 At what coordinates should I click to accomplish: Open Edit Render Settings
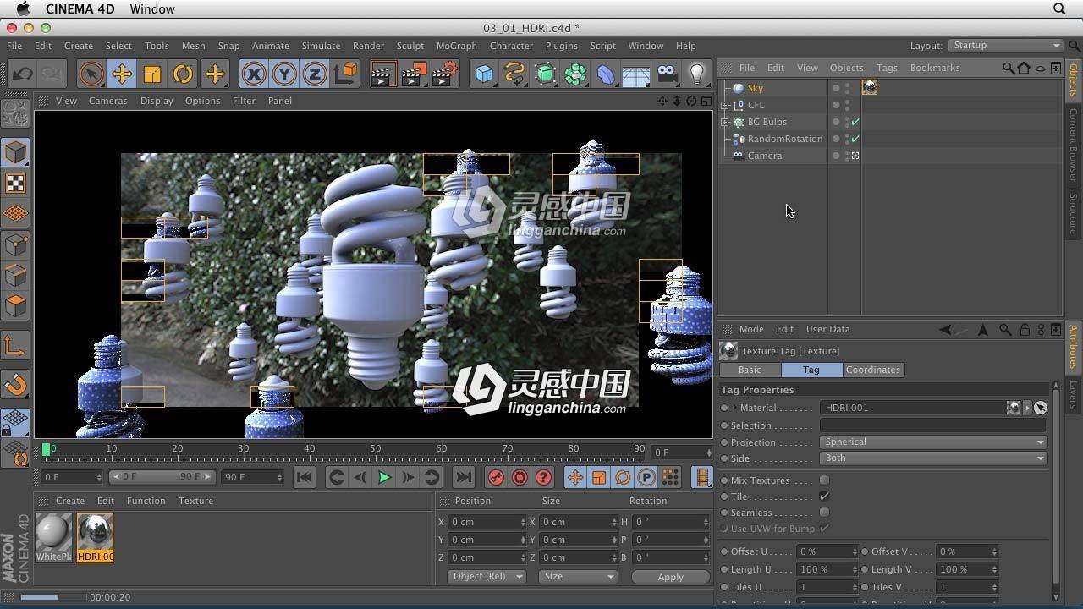coord(445,74)
